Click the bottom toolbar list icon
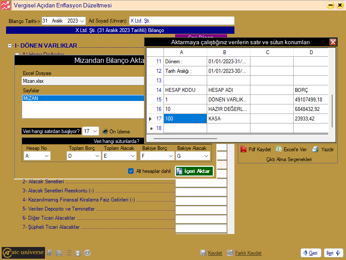The height and width of the screenshot is (260, 346). pos(68,253)
